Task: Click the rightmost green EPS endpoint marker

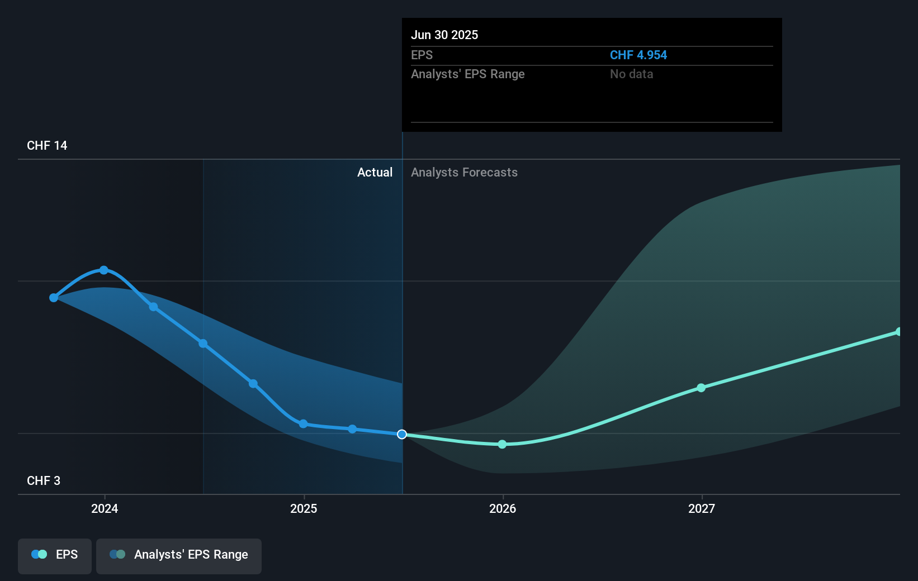Action: click(x=897, y=332)
